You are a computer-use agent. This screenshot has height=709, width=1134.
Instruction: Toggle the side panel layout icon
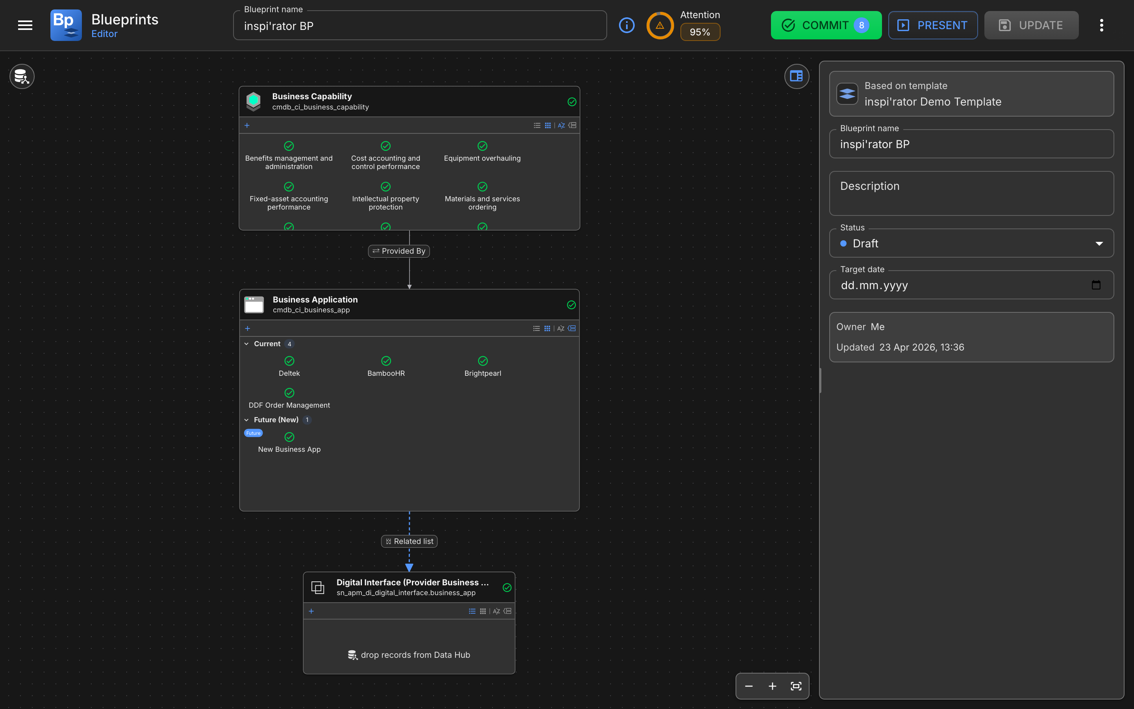(x=797, y=76)
